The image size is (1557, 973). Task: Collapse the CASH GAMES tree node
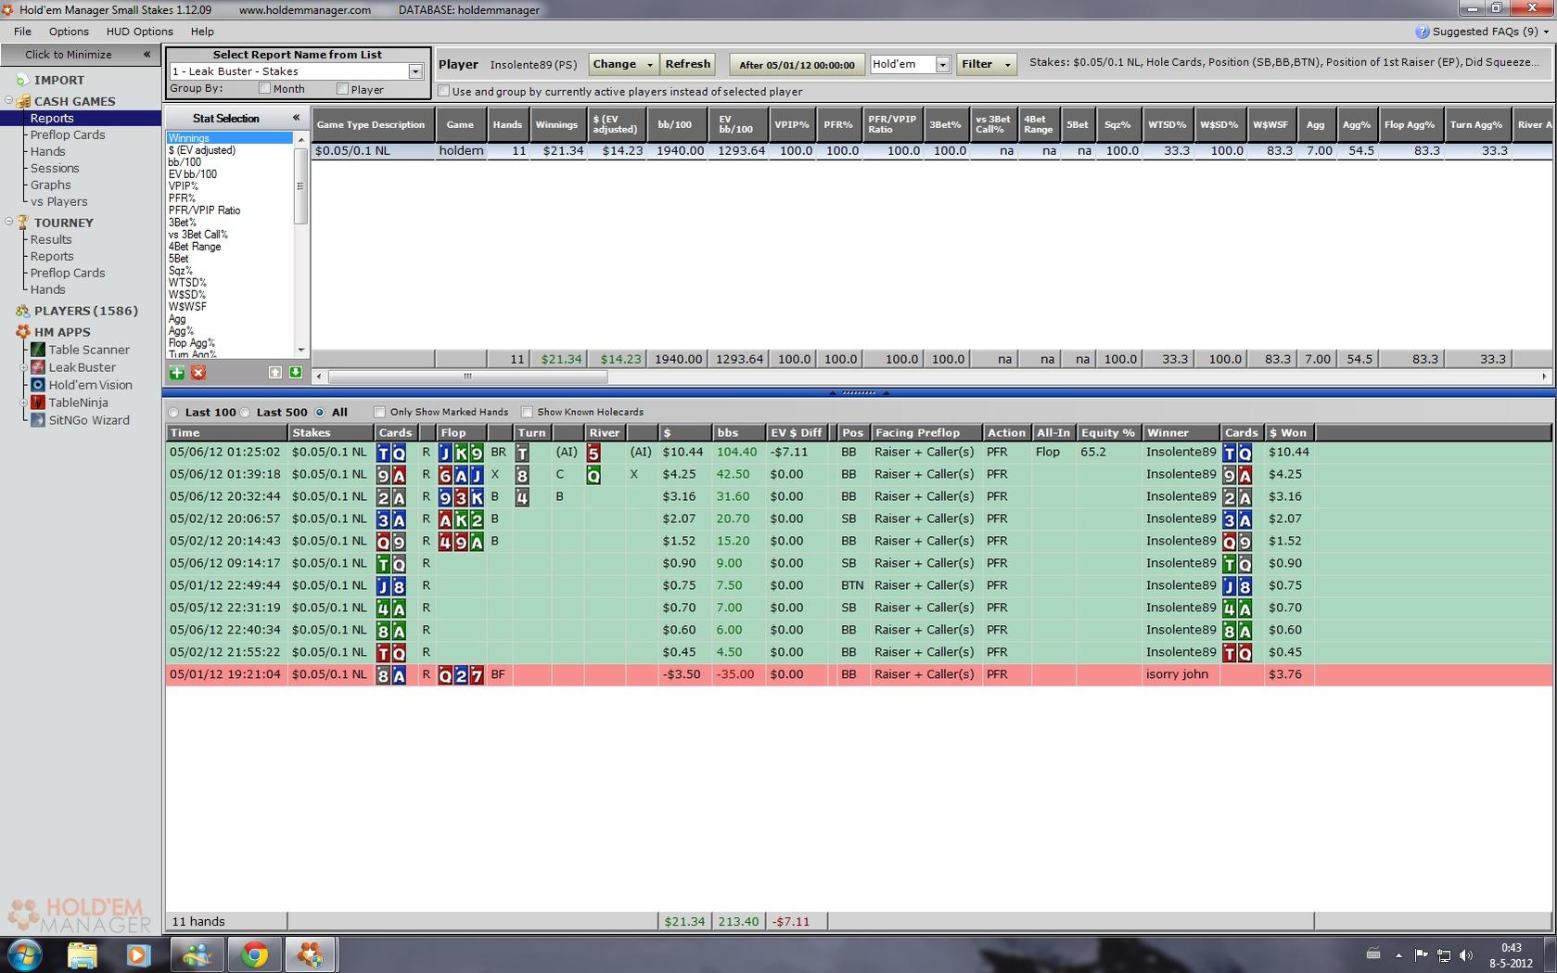[8, 100]
